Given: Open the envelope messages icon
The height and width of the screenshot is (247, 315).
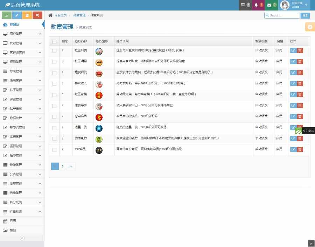Looking at the screenshot, I should click(271, 5).
